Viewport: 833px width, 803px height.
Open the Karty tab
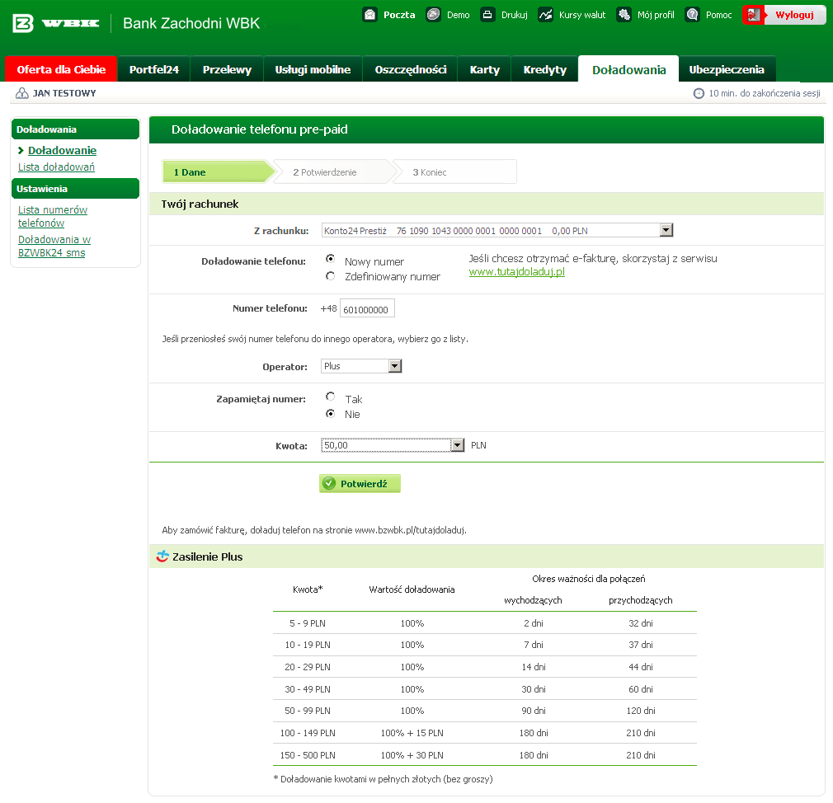484,69
